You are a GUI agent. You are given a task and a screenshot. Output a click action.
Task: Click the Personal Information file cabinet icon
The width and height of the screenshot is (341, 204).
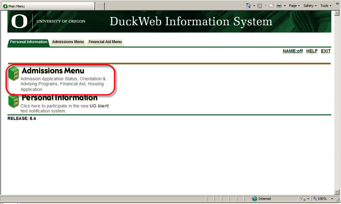click(13, 101)
